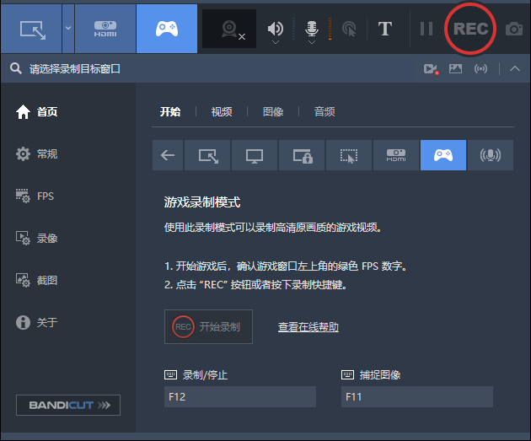Switch to the 视频 tab
This screenshot has height=441, width=531.
tap(222, 111)
